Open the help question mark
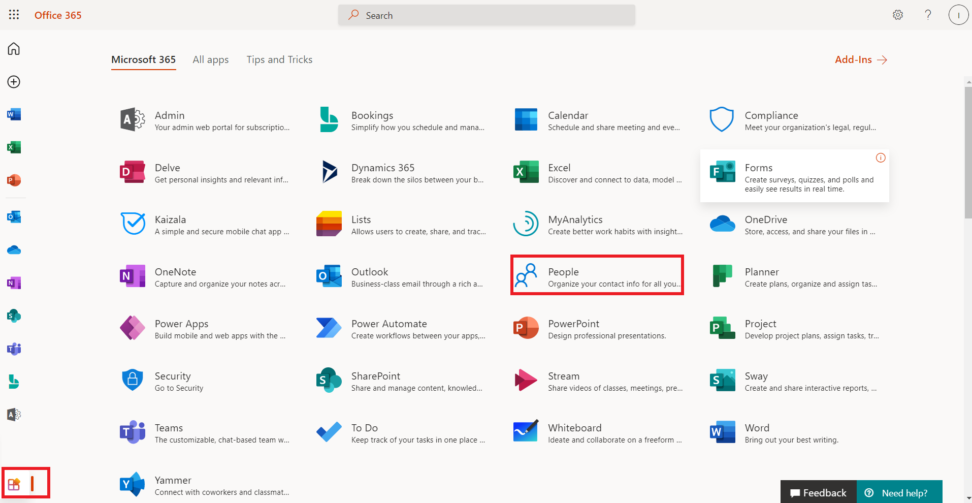972x503 pixels. [x=928, y=15]
